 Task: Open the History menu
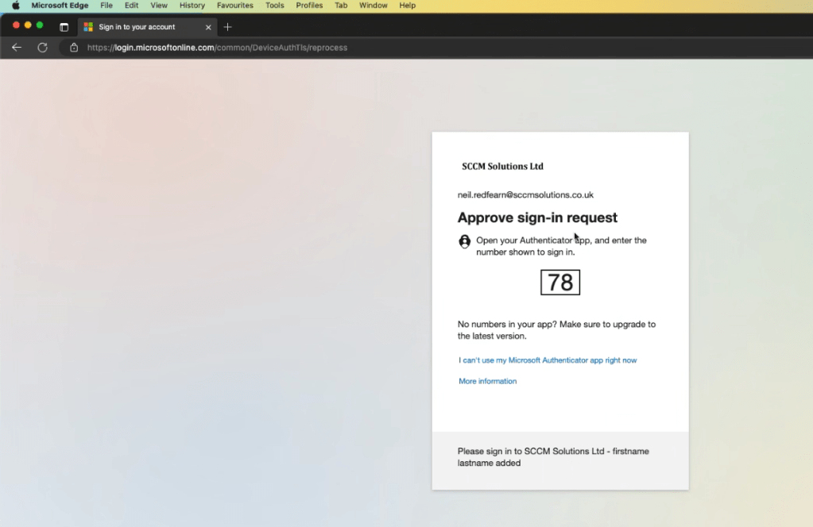[x=192, y=6]
